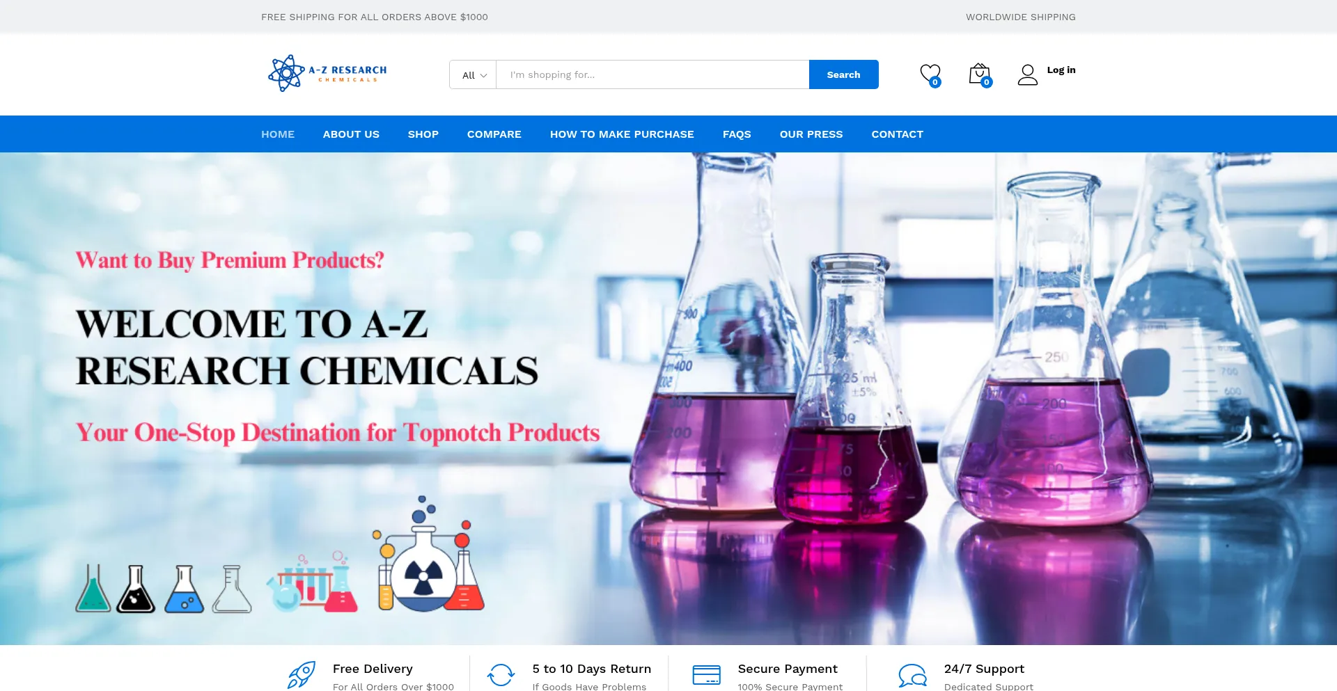
Task: Click the free shipping above $1000 notice
Action: point(375,17)
